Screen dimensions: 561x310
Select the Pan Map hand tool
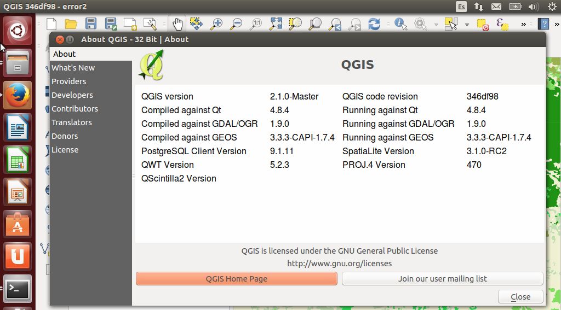point(177,24)
